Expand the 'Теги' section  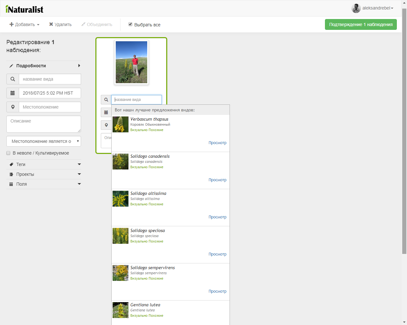[x=44, y=164]
